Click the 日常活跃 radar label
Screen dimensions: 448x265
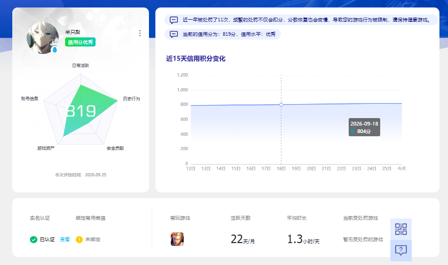pos(81,66)
